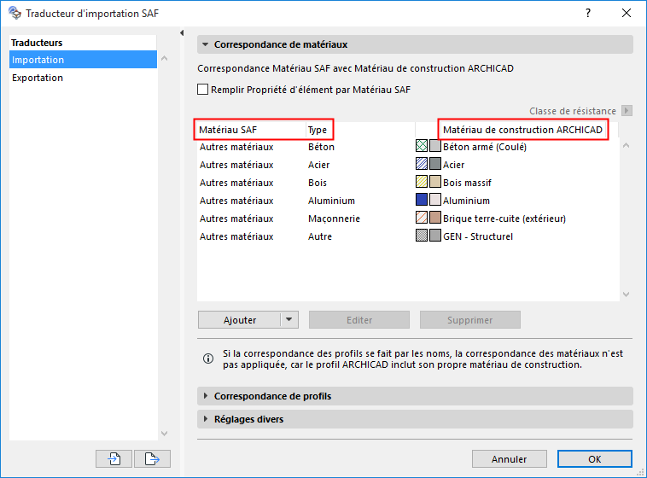Select the row with type Autre
Viewport: 647px width, 478px height.
pyautogui.click(x=408, y=236)
